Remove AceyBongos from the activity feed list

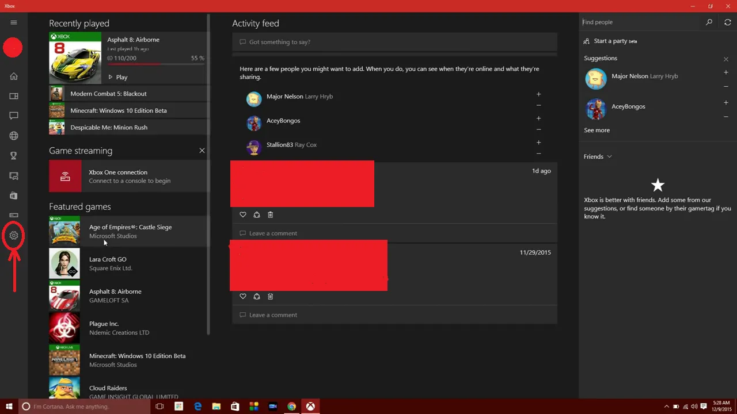539,129
